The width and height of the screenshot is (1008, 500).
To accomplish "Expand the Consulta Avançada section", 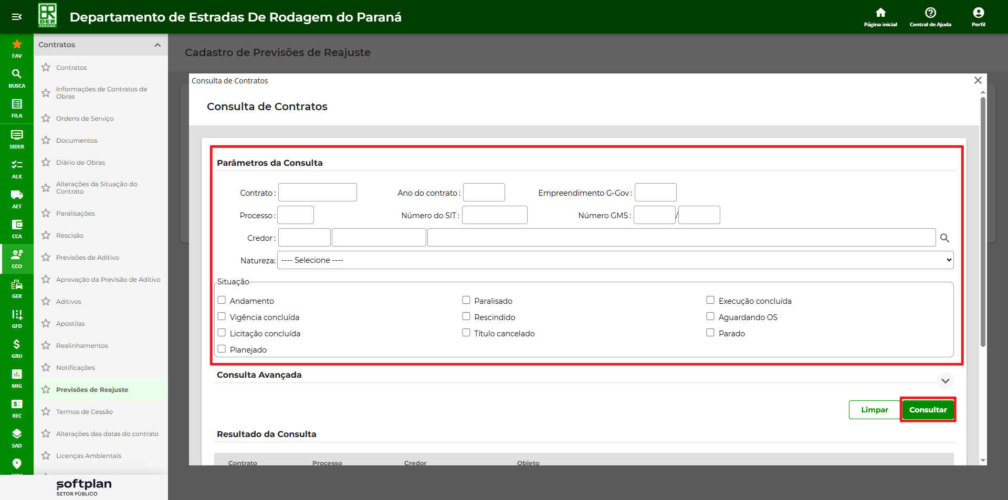I will [945, 381].
